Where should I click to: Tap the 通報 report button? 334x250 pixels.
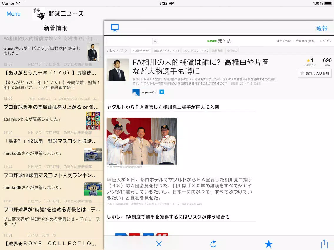322,28
